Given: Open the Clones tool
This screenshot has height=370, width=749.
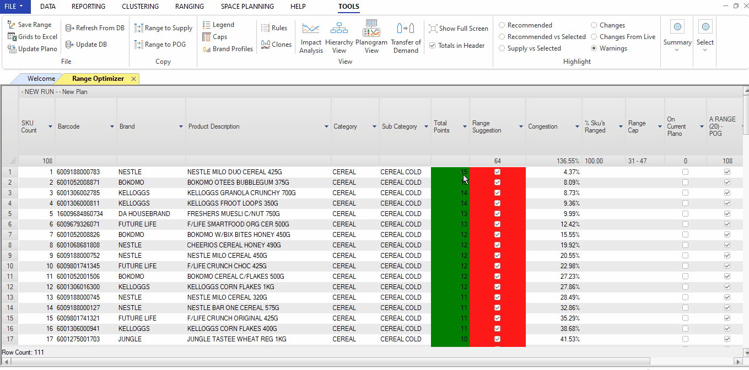Looking at the screenshot, I should pyautogui.click(x=276, y=45).
